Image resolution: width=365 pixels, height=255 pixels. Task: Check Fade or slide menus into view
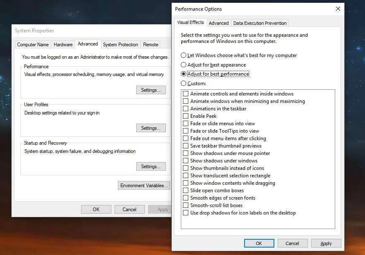point(185,124)
